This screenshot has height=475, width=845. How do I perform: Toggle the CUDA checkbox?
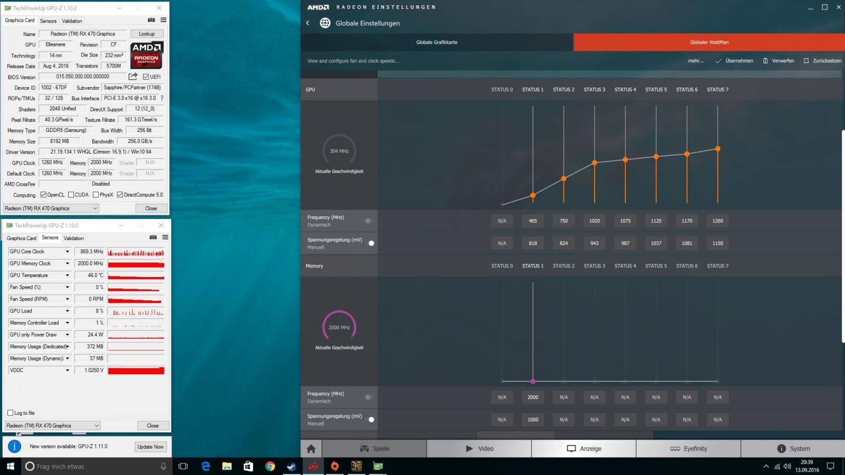pos(71,195)
